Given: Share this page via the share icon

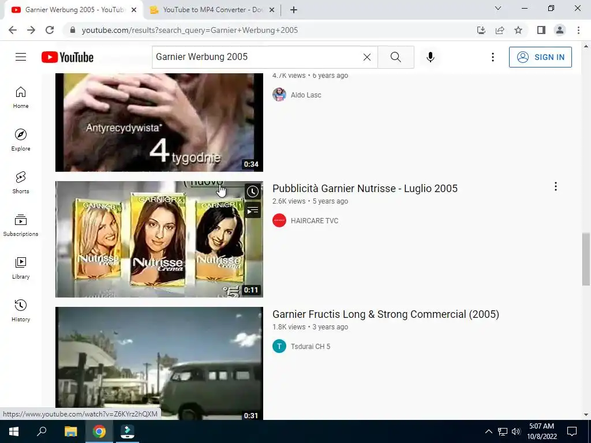Looking at the screenshot, I should coord(500,30).
